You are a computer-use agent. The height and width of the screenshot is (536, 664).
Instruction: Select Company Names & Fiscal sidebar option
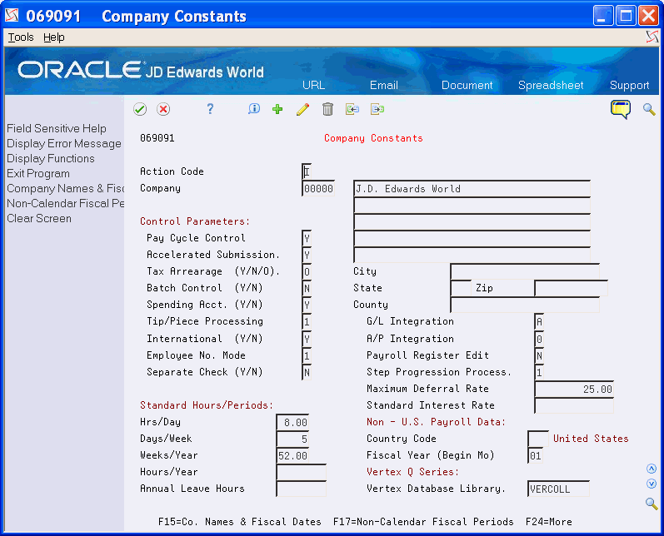[x=65, y=188]
